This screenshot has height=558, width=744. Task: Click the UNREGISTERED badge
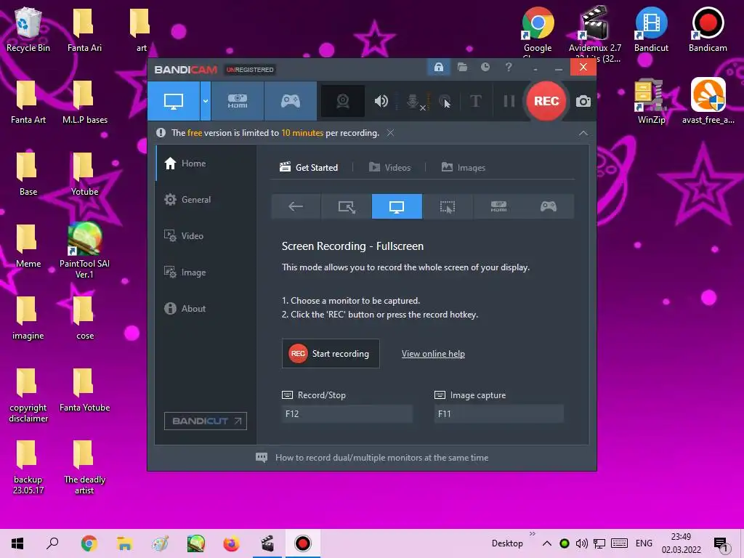point(250,70)
